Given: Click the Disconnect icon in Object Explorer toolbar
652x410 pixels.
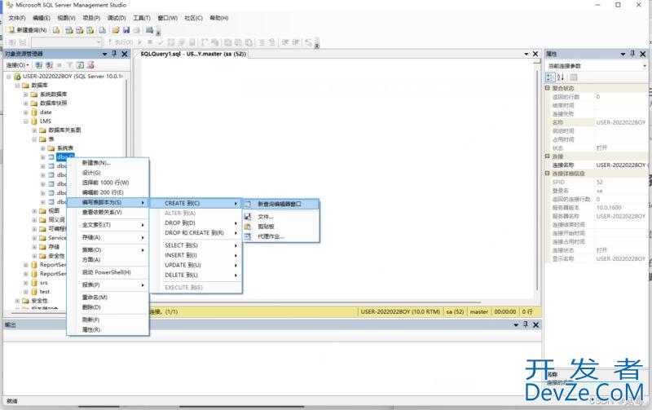Looking at the screenshot, I should [49, 65].
